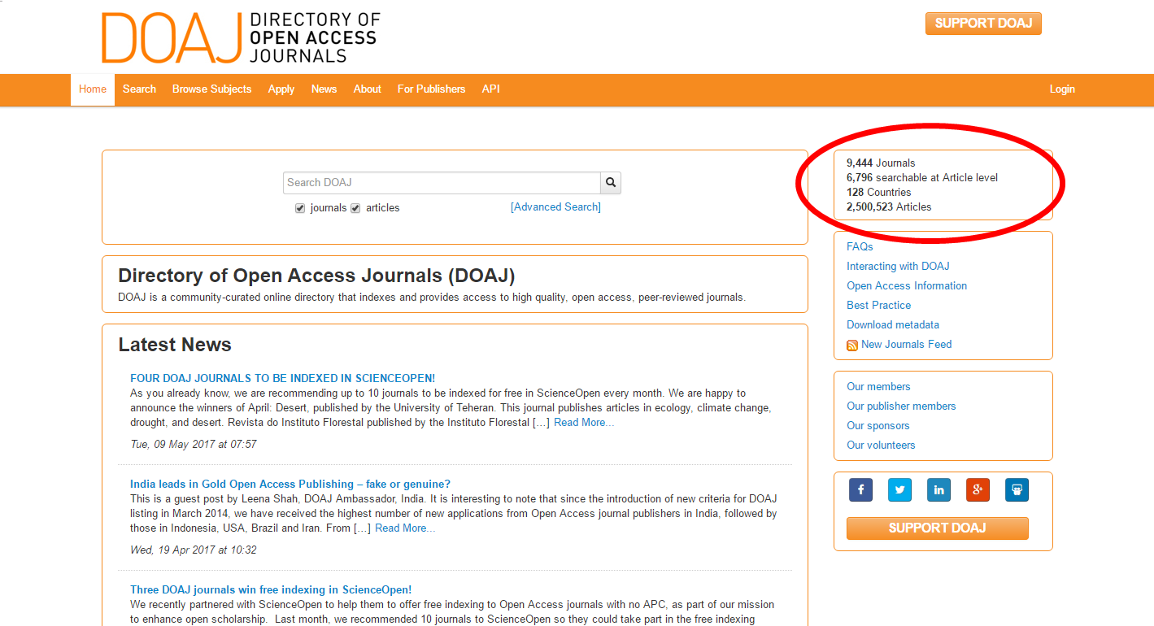
Task: Click the date Tue, 09 May 2017 at 07:57
Action: pos(194,445)
